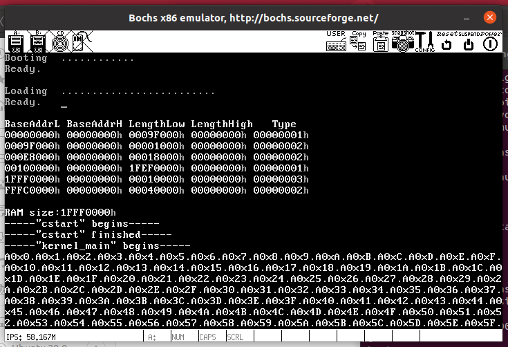Image resolution: width=508 pixels, height=347 pixels.
Task: Click the 00018000h length value
Action: (156, 157)
